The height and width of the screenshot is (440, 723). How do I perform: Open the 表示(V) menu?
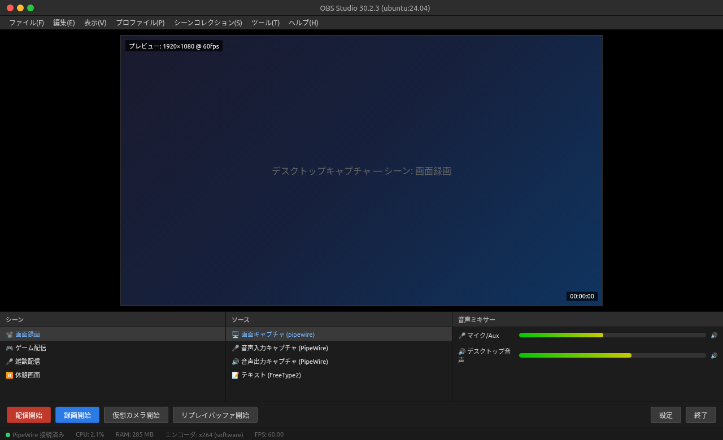95,23
